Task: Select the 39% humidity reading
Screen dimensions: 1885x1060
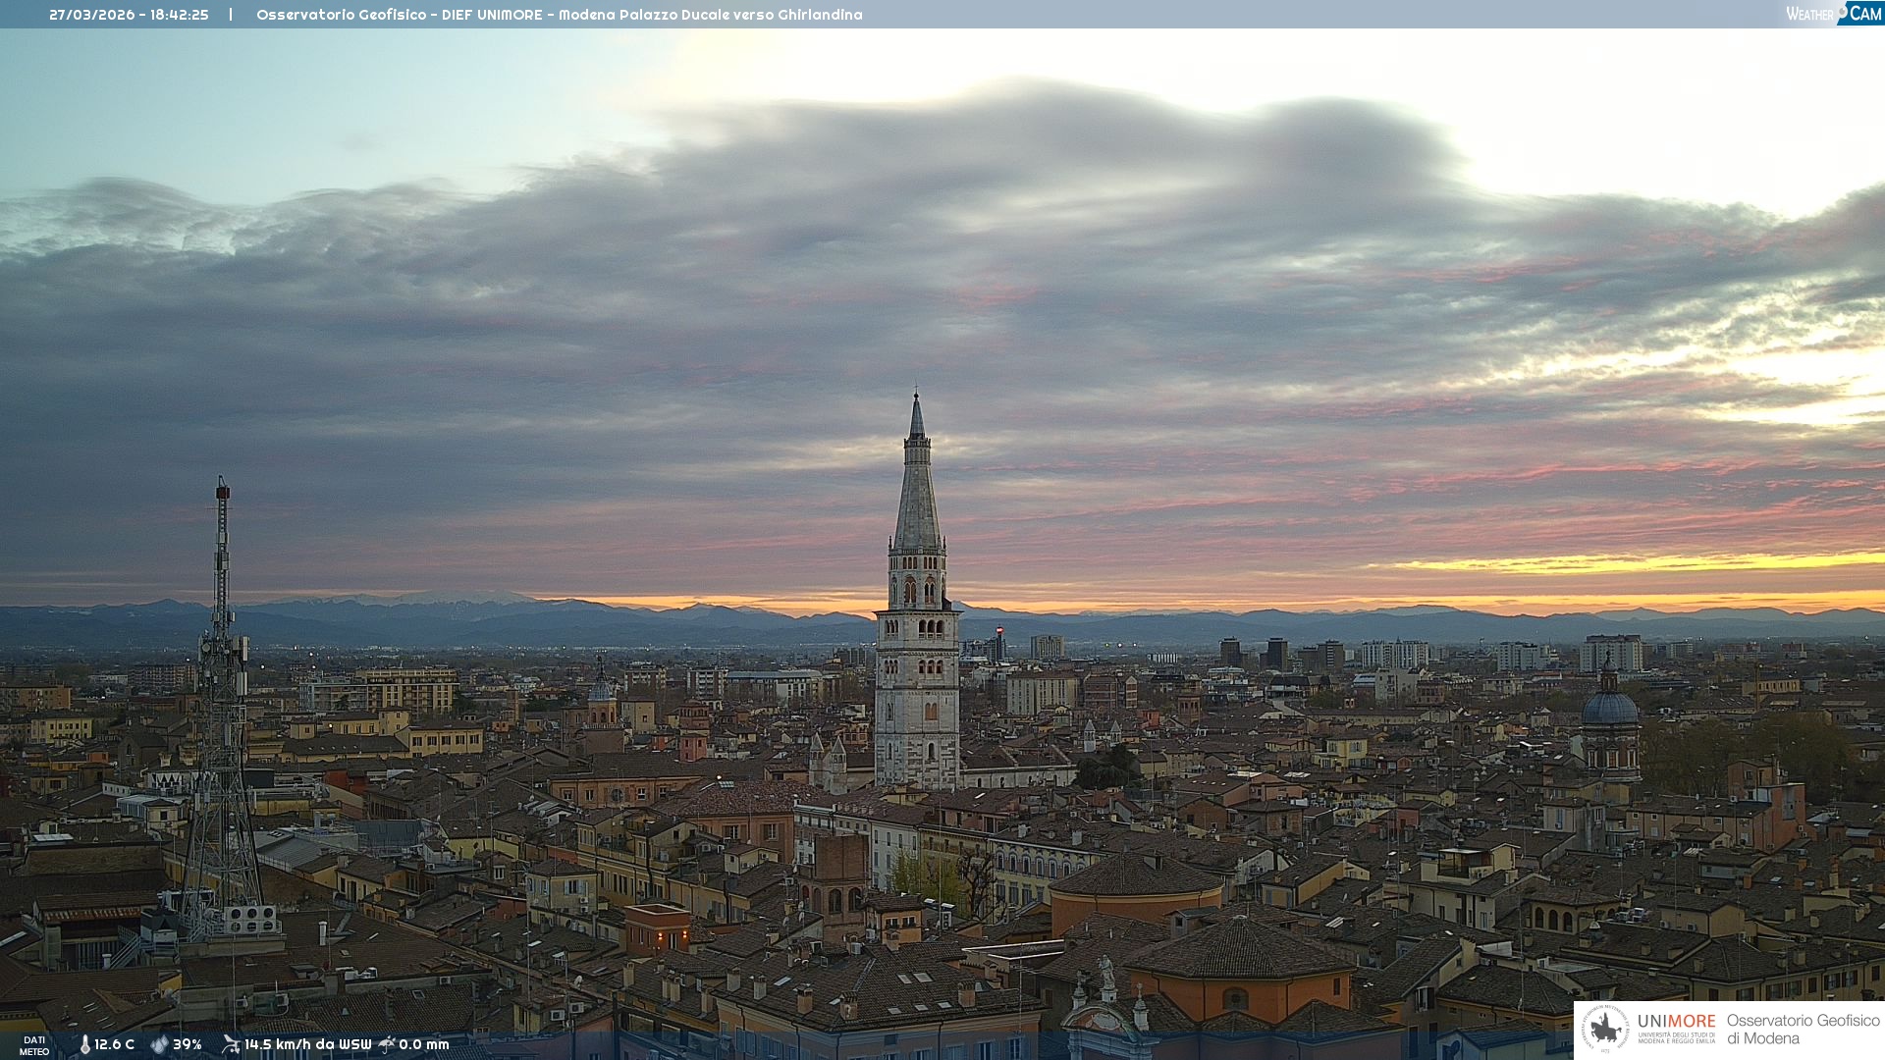Action: click(188, 1044)
